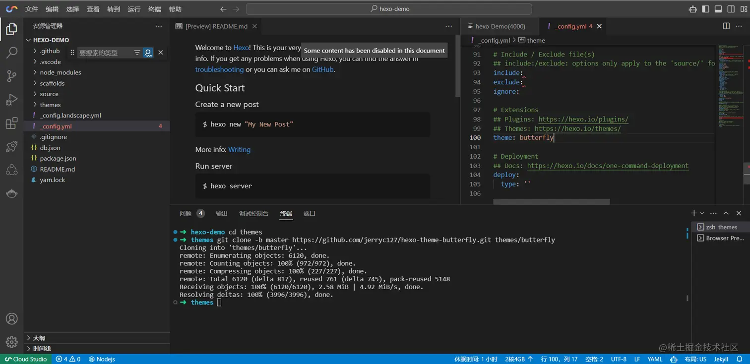Close the explorer search widget

coord(160,53)
